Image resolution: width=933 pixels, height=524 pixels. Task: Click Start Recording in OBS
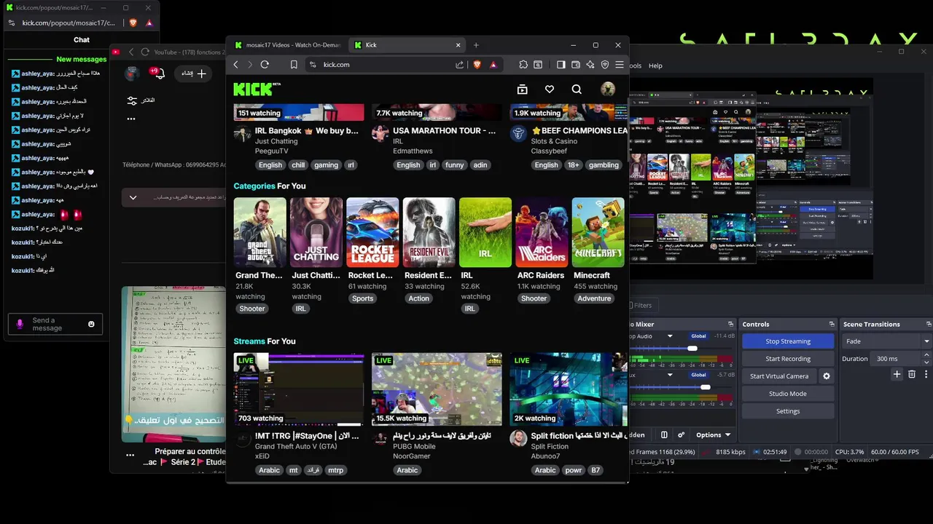point(788,359)
